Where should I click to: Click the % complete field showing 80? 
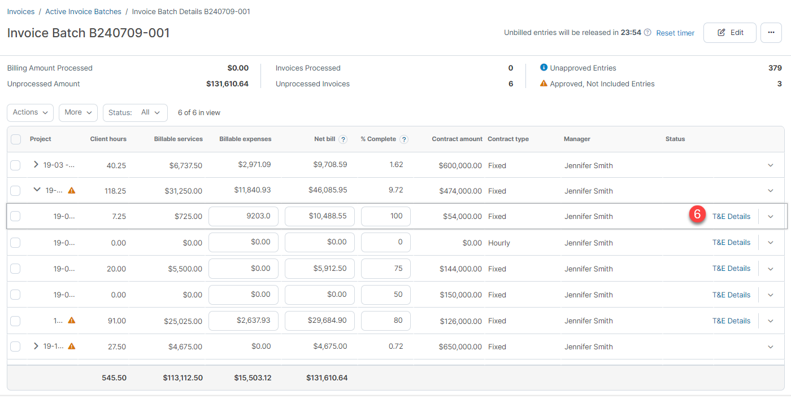coord(386,321)
